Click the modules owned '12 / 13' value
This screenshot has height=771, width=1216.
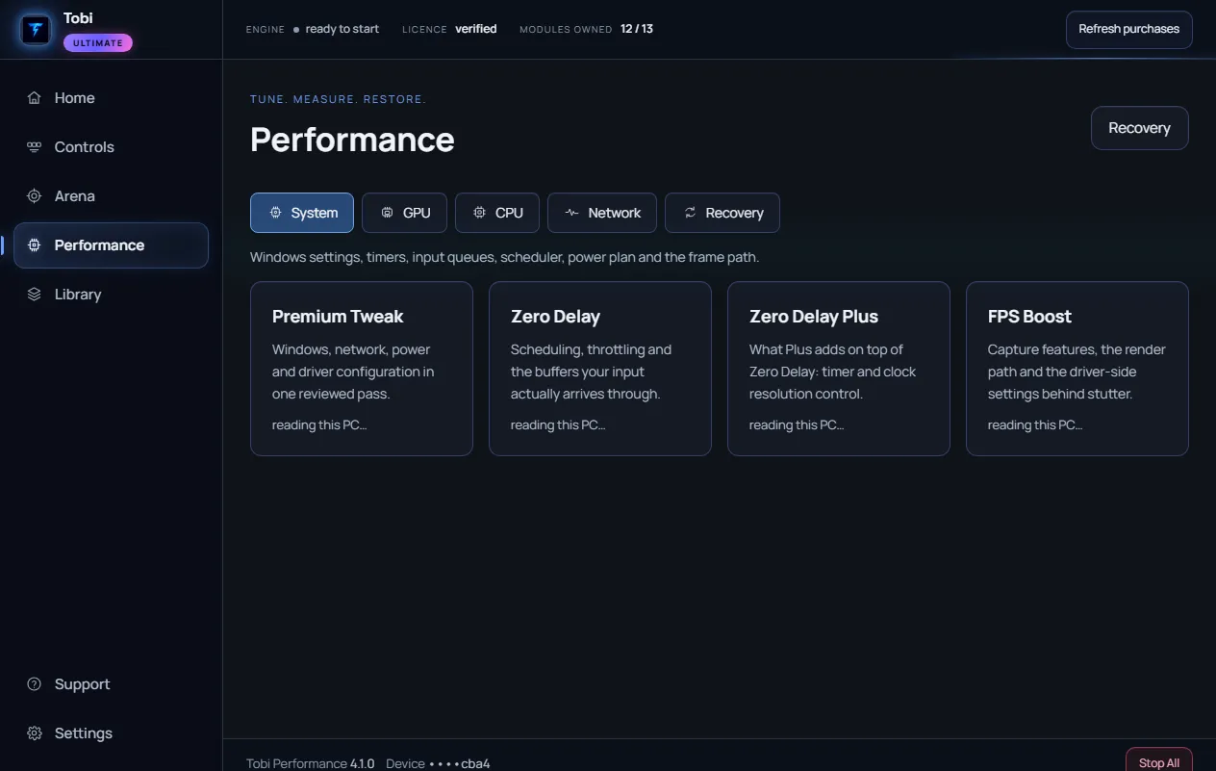637,29
